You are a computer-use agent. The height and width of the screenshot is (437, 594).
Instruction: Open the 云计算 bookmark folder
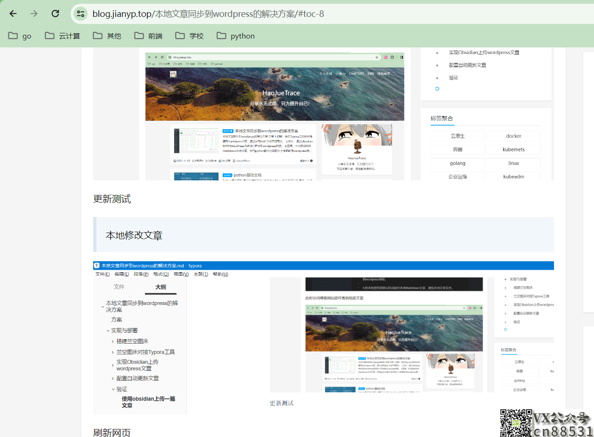63,36
